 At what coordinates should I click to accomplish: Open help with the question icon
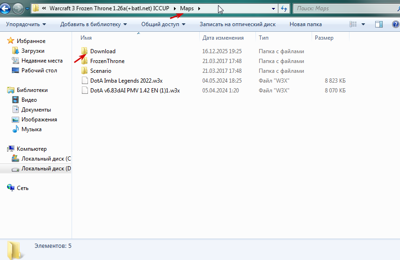coord(396,24)
